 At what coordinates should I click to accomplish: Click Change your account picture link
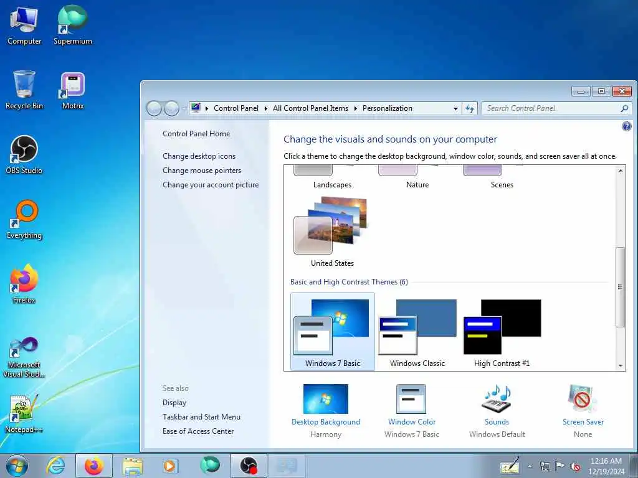pos(211,184)
